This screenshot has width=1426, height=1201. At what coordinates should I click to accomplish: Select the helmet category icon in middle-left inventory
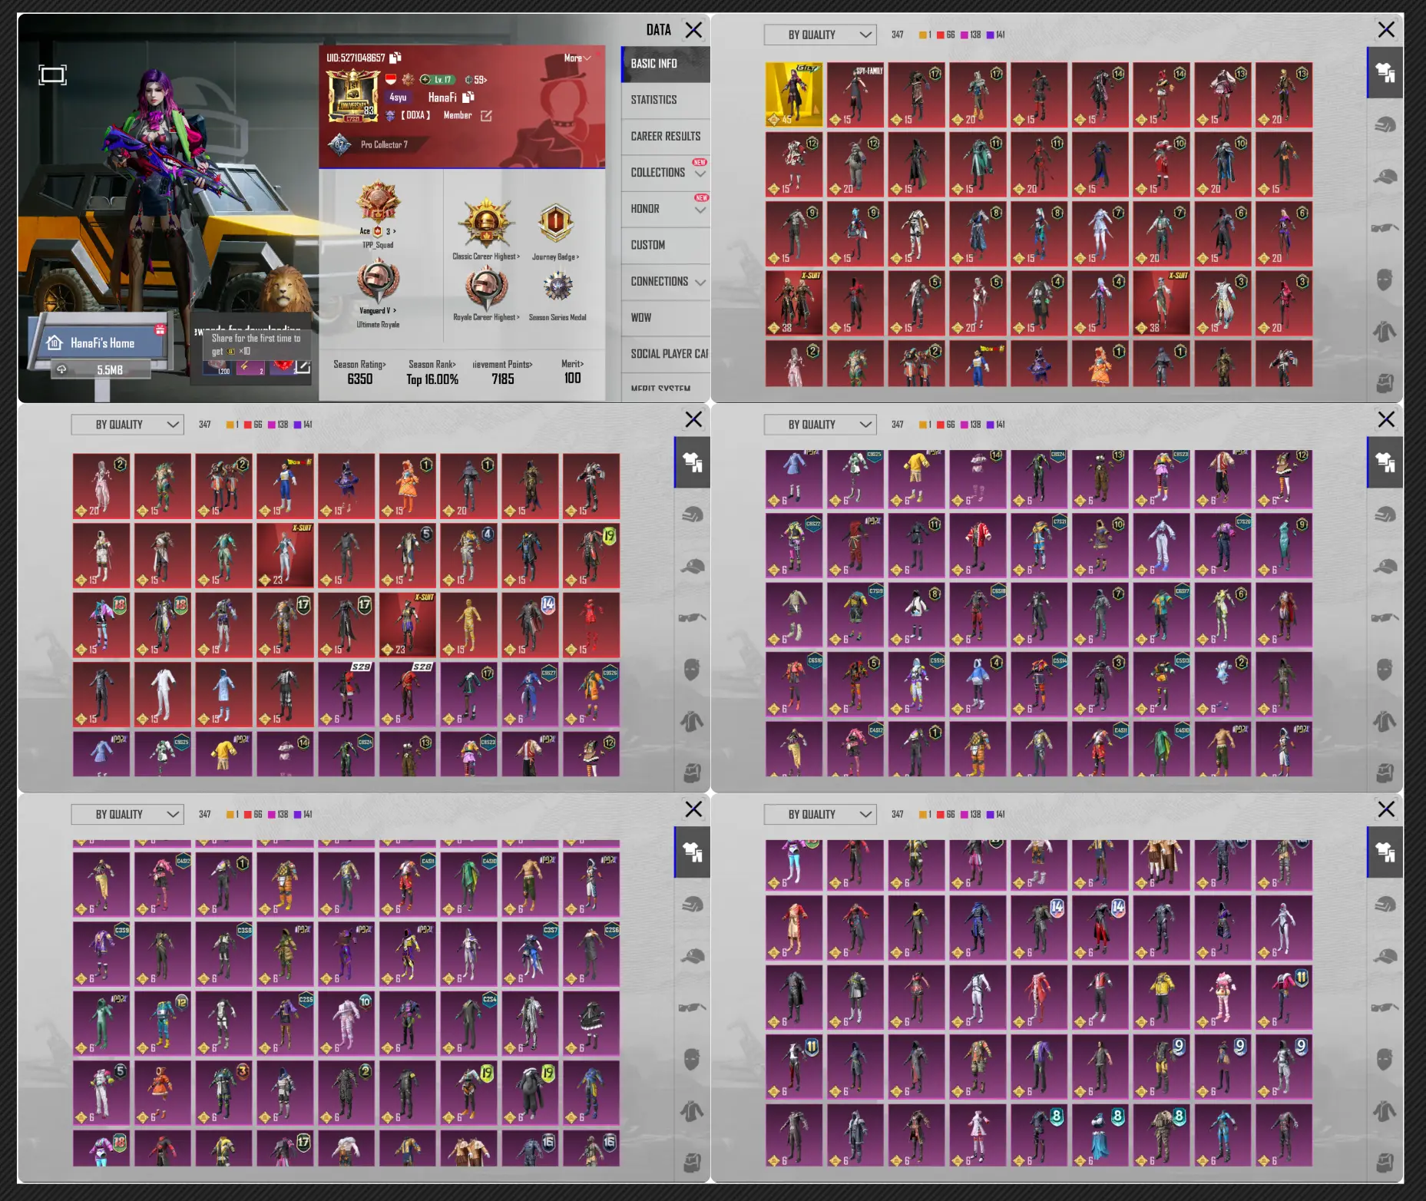692,514
